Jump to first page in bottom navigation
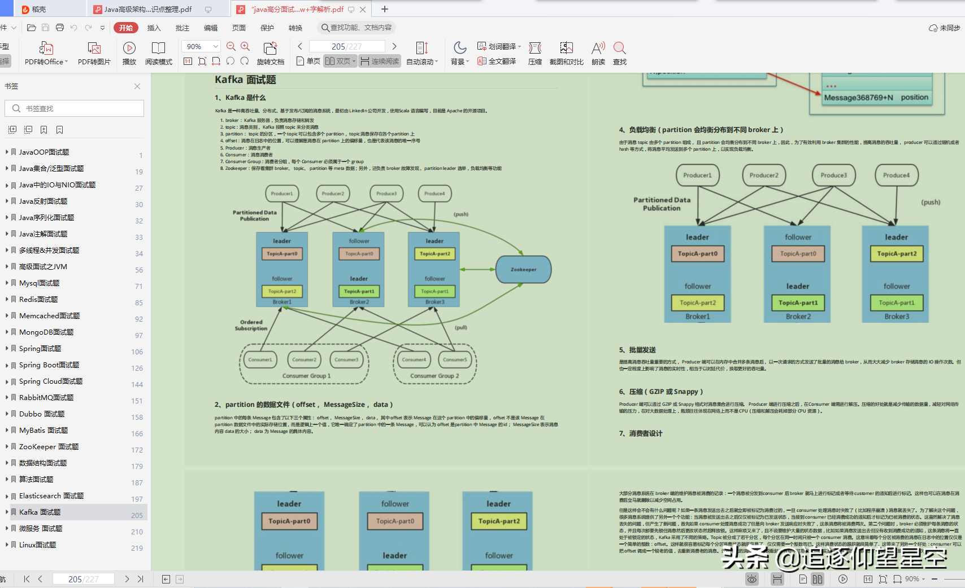Image resolution: width=965 pixels, height=588 pixels. coord(27,579)
